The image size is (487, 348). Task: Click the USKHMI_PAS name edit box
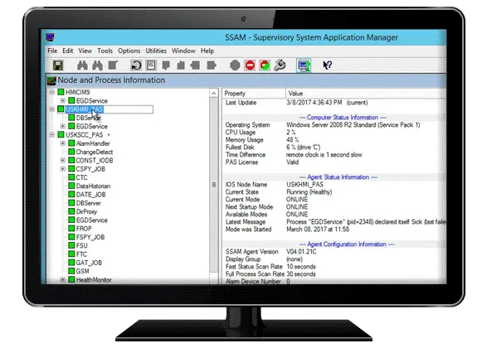click(109, 109)
